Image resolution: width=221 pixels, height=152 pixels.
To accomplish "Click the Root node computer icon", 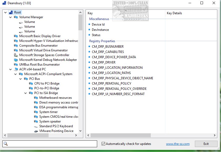I will click(11, 13).
